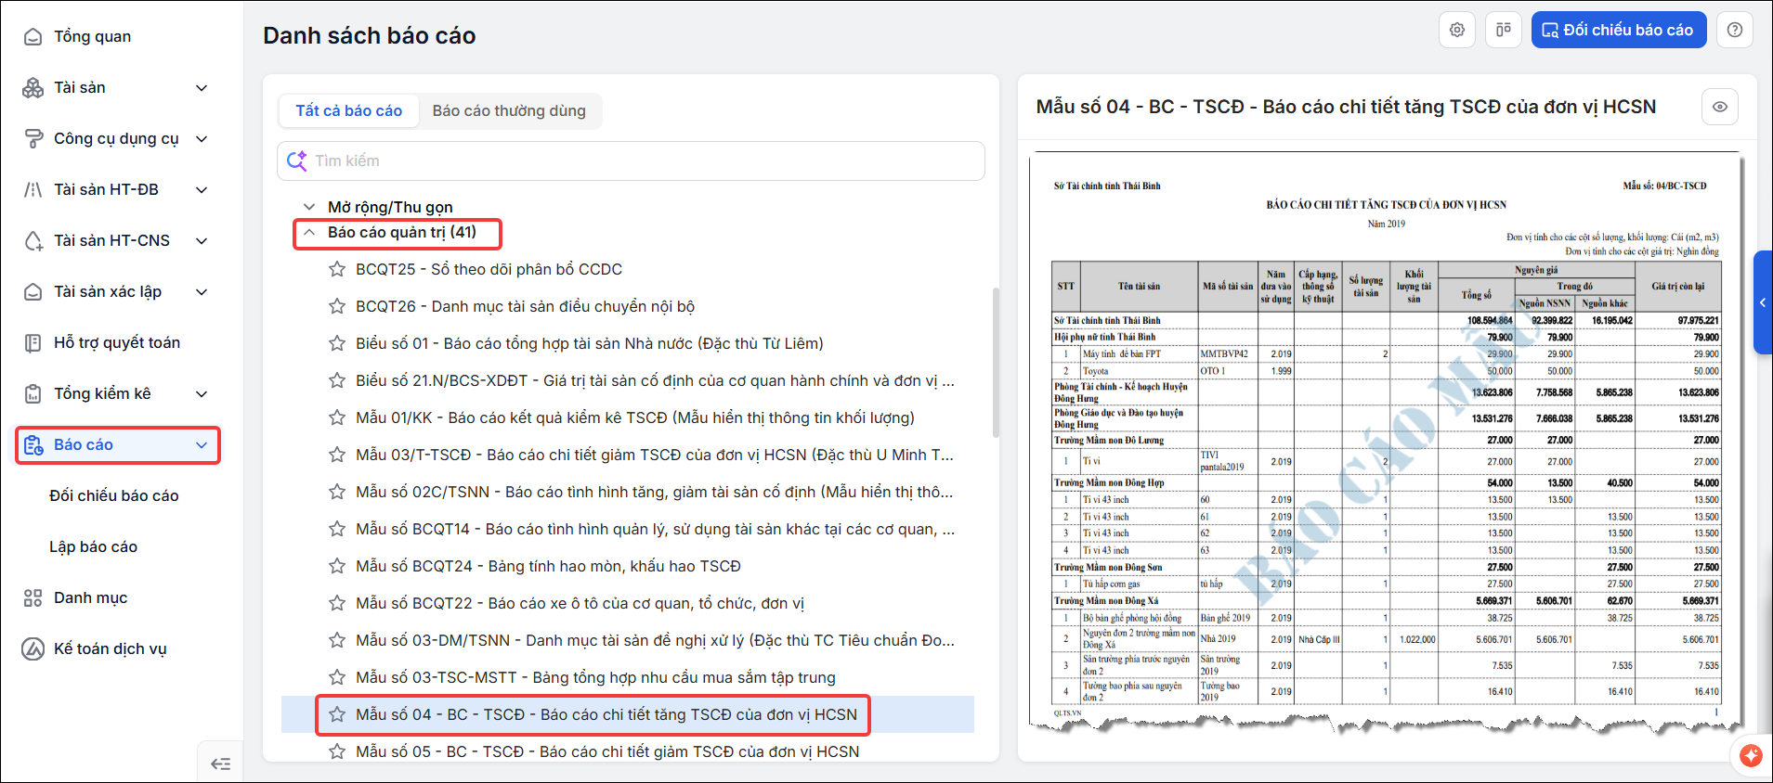Click the Tài sản HT-ĐB road icon
1773x783 pixels.
33,190
